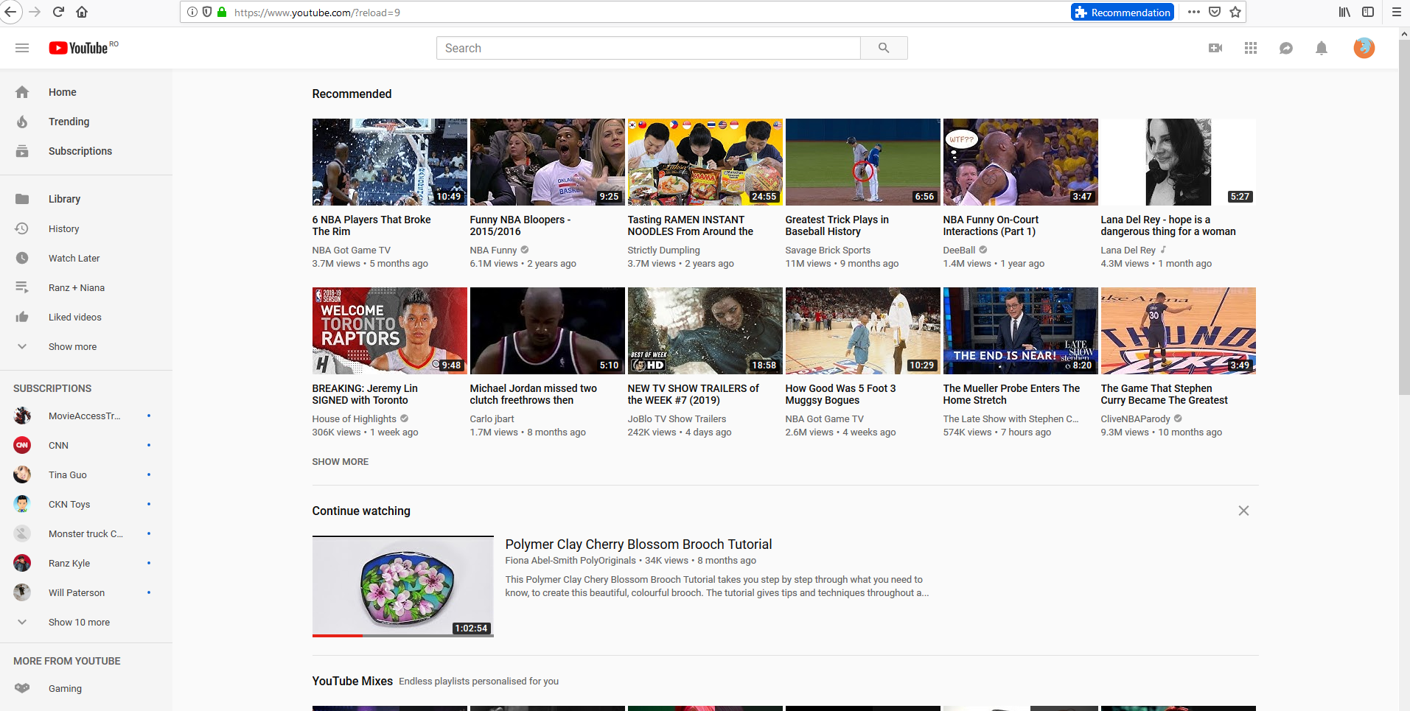1410x711 pixels.
Task: Open the YouTube apps grid icon
Action: coord(1250,48)
